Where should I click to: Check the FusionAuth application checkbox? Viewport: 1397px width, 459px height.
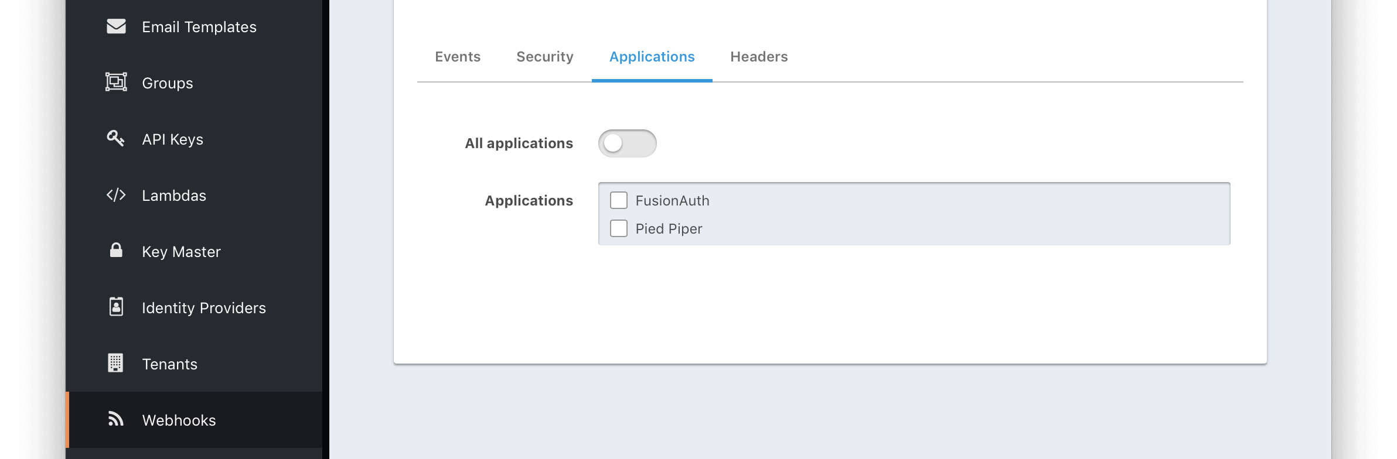(619, 200)
